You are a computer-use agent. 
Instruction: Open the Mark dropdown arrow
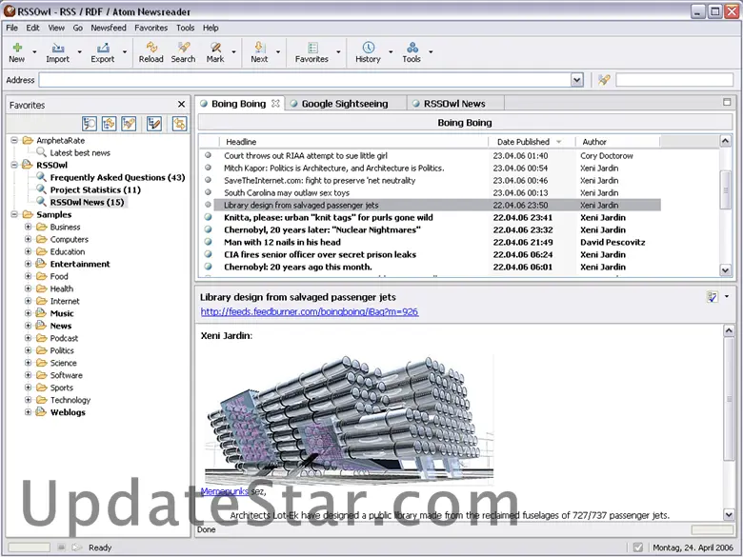[x=233, y=51]
